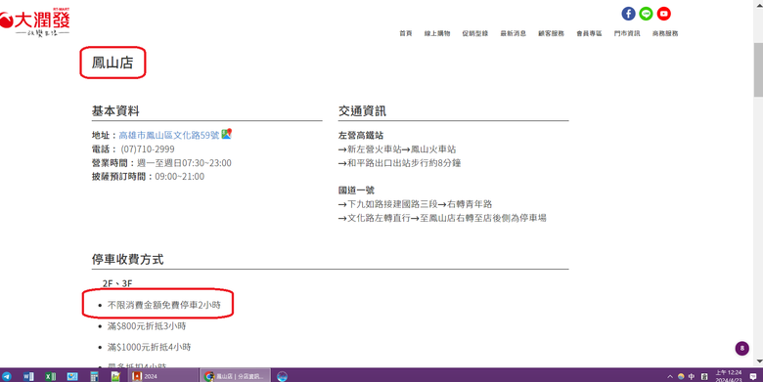Open the 線上購物 menu item
This screenshot has height=382, width=763.
click(x=437, y=33)
